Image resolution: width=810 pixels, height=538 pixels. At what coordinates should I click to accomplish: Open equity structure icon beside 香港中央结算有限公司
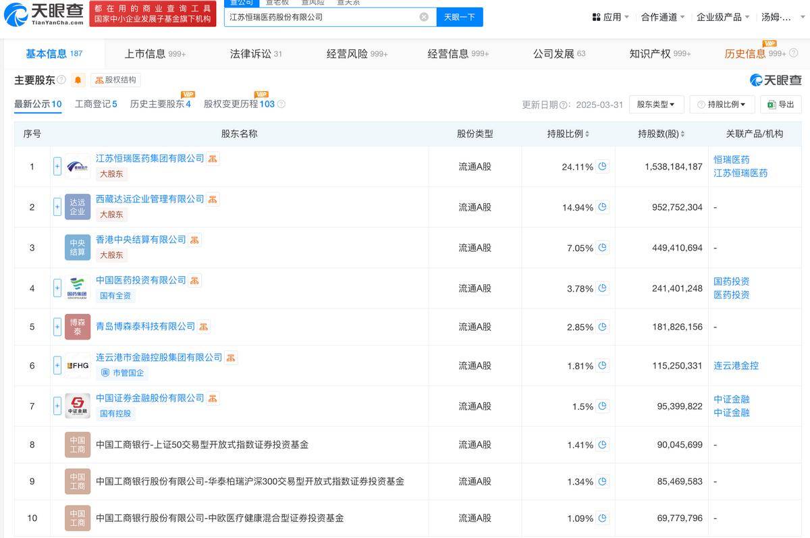194,240
